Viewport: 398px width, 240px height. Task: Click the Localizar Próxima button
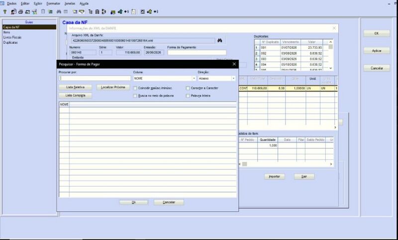pos(113,87)
